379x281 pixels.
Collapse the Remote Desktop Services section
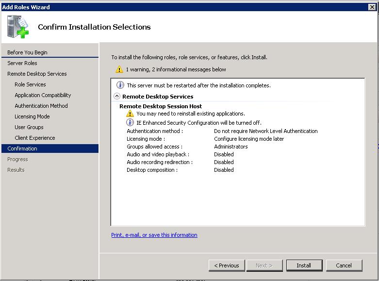[x=117, y=96]
